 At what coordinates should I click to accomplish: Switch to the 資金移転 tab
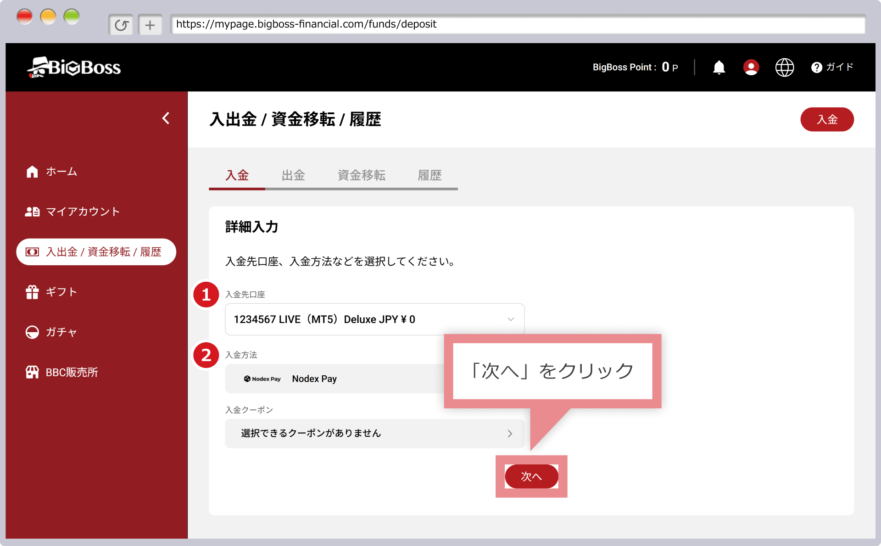pyautogui.click(x=362, y=175)
